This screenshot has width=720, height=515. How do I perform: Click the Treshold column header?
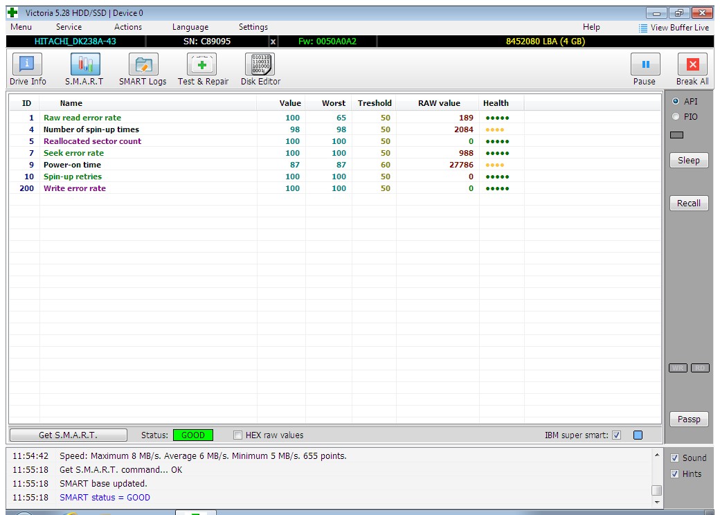(375, 103)
